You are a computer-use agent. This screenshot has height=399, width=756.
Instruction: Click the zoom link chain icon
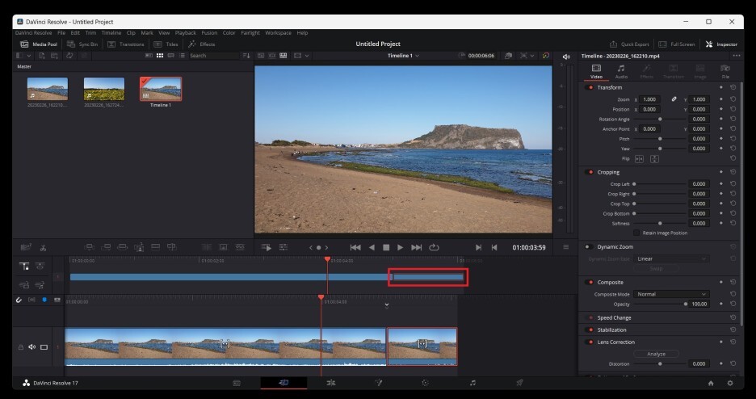pyautogui.click(x=674, y=99)
